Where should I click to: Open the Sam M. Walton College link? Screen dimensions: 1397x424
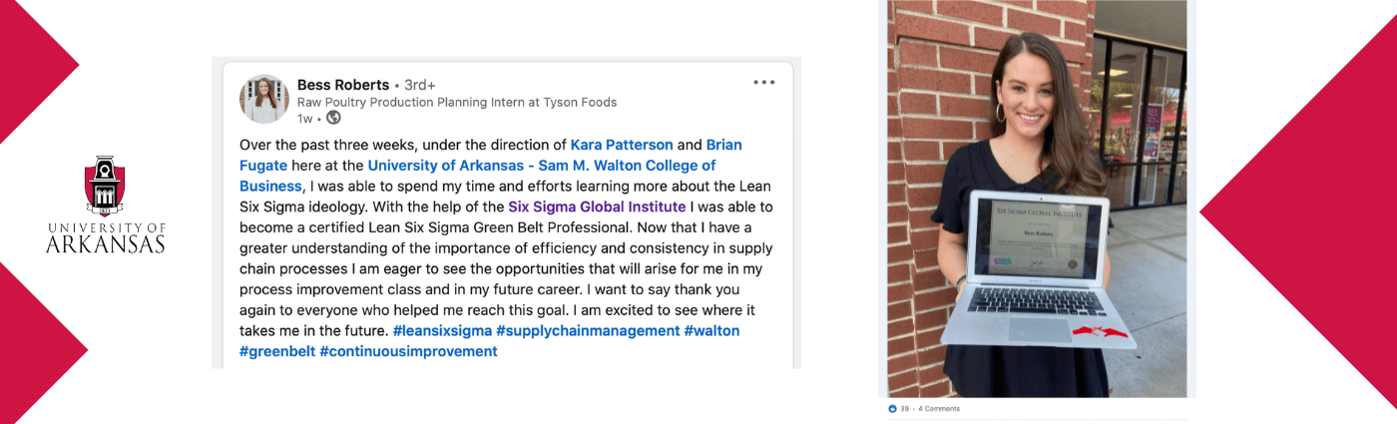coord(541,166)
